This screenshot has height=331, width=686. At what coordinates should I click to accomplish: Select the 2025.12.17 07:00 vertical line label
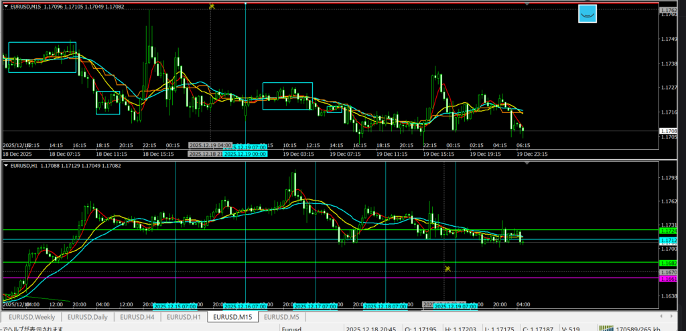pos(315,306)
